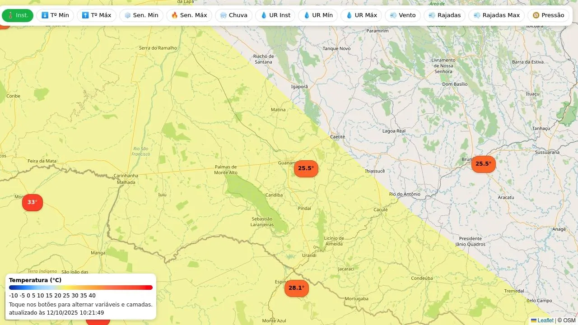Open the 33° station marker
Image resolution: width=578 pixels, height=325 pixels.
coord(32,202)
